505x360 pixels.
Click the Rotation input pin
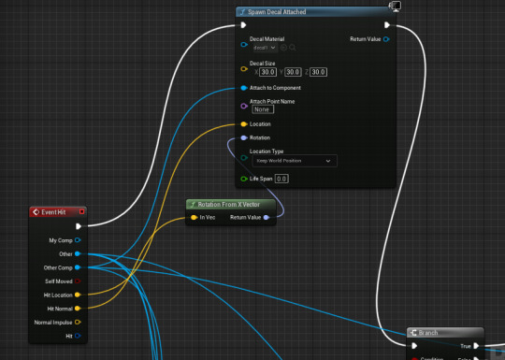pyautogui.click(x=244, y=137)
